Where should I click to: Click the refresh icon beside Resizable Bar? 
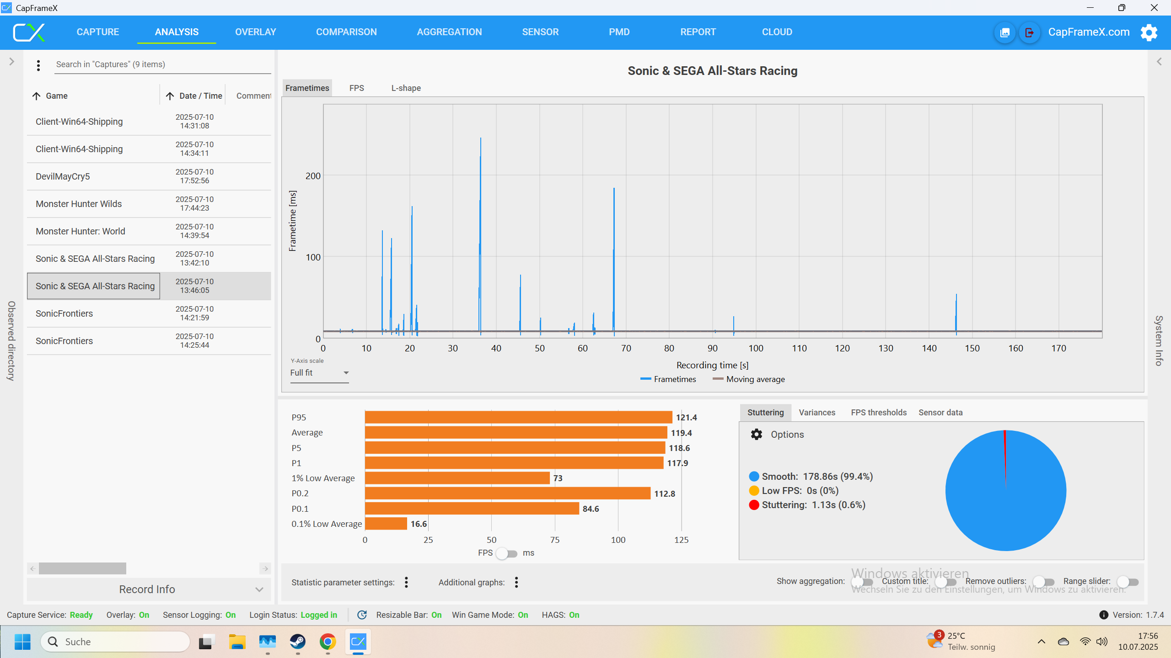tap(362, 615)
